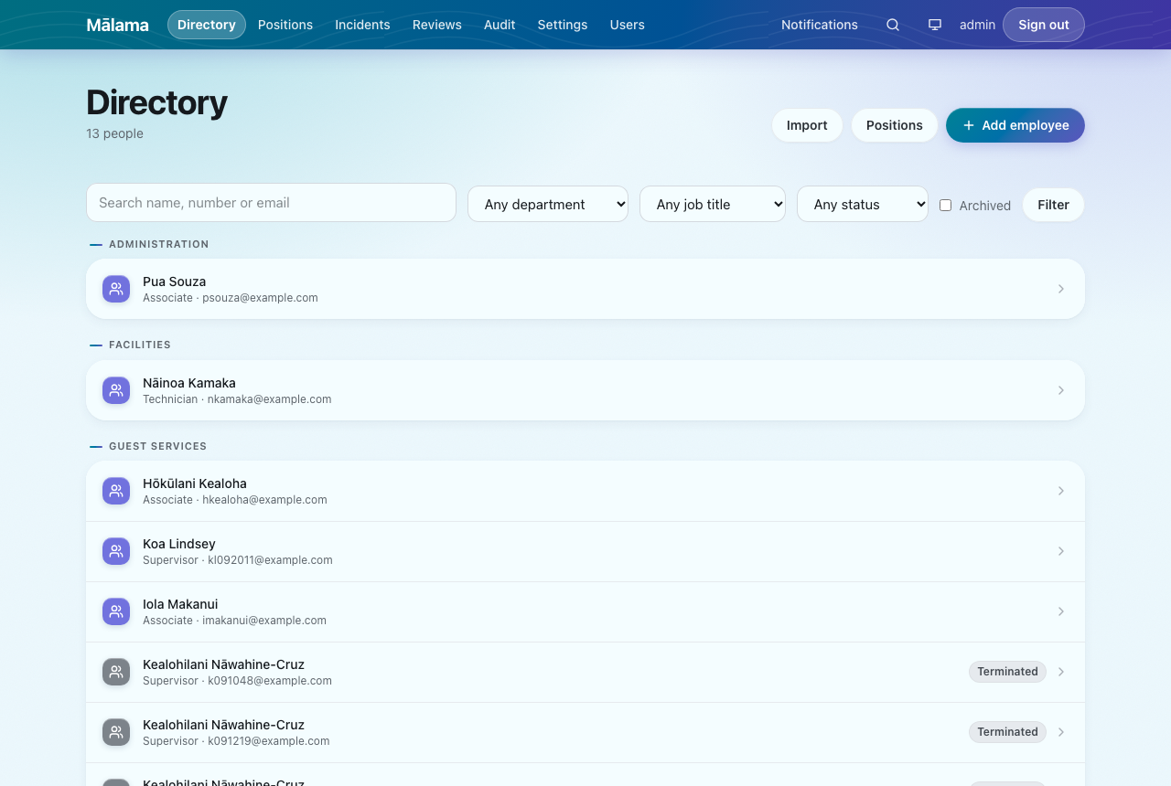This screenshot has height=786, width=1171.
Task: Open the Any department dropdown
Action: click(x=548, y=204)
